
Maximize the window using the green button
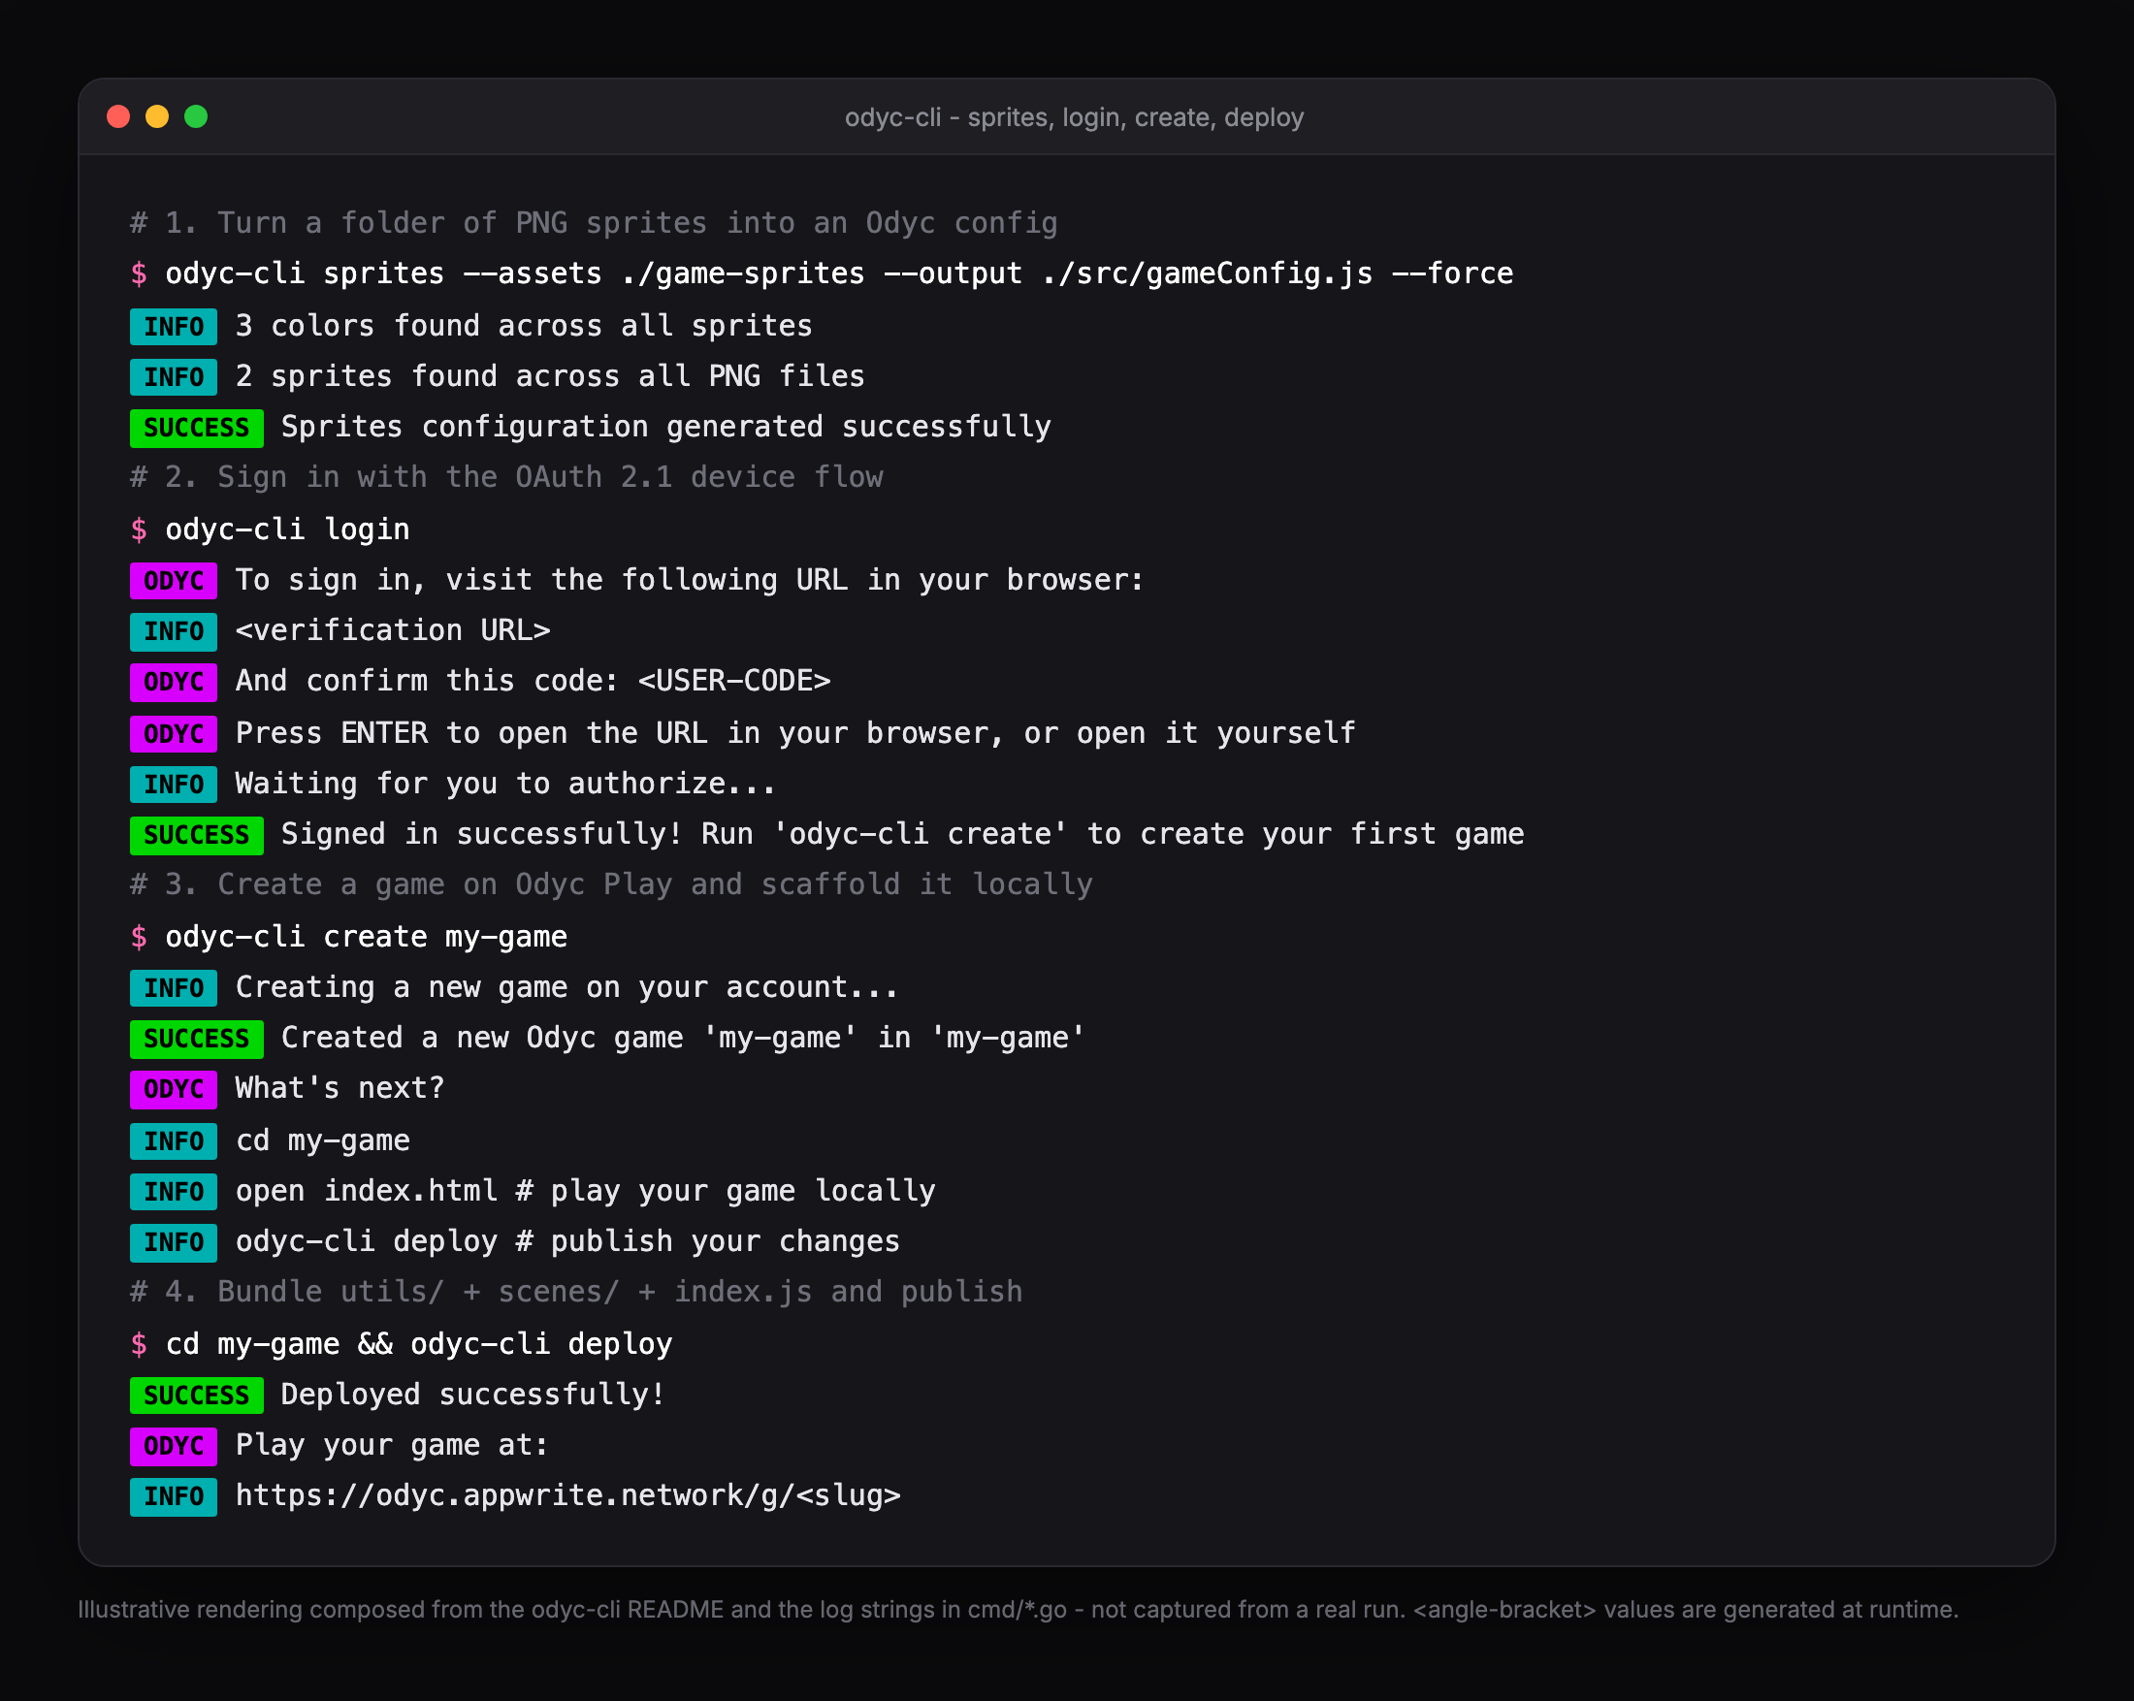tap(196, 116)
